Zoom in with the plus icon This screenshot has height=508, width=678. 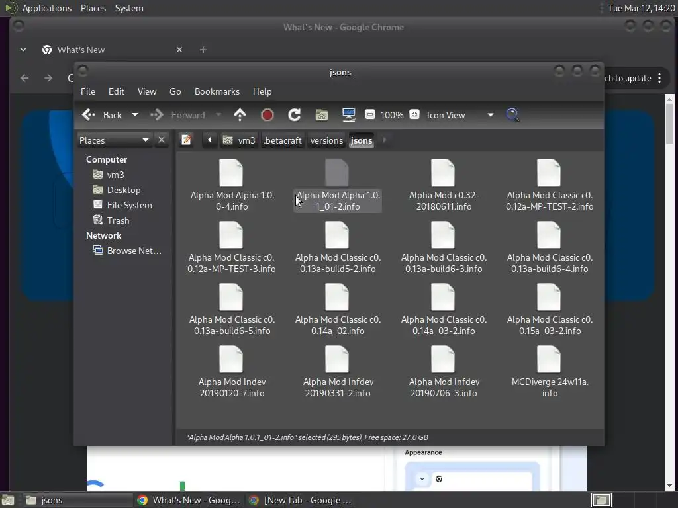coord(414,115)
